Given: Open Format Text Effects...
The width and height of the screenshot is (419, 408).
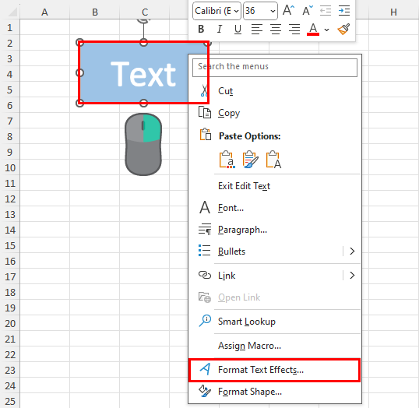Looking at the screenshot, I should [x=275, y=370].
